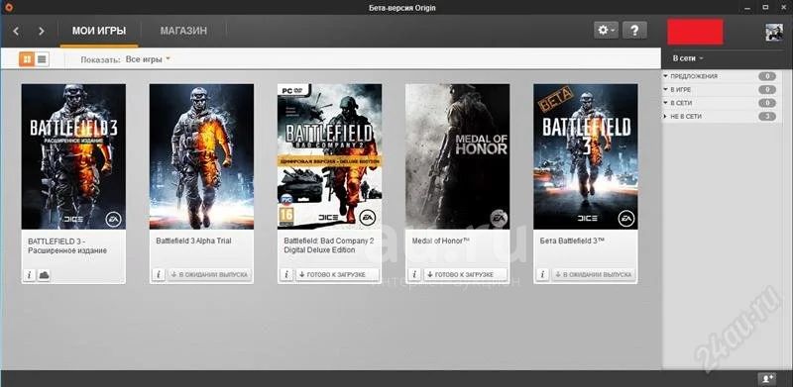Click ГОТОВО К ЗАГРУЗКЕ for Medal of Honor
This screenshot has width=793, height=387.
[x=465, y=275]
